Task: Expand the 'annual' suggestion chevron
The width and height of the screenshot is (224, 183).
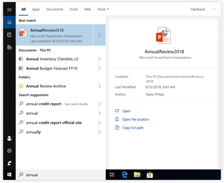Action: coord(100,113)
